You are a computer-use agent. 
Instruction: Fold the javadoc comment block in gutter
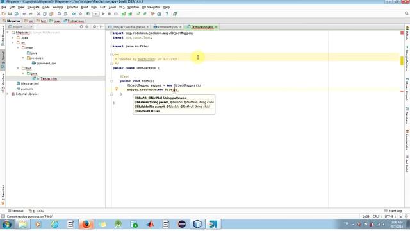pos(111,55)
